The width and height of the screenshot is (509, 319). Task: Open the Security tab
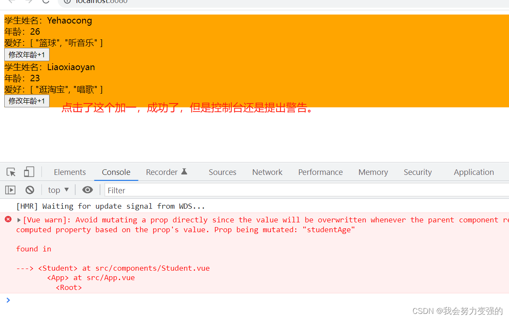(418, 172)
